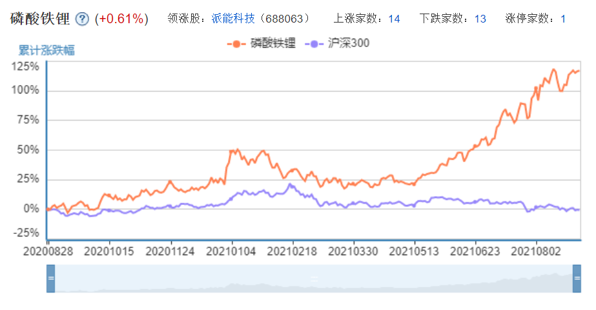
Task: Click the question mark help icon
Action: pyautogui.click(x=82, y=19)
